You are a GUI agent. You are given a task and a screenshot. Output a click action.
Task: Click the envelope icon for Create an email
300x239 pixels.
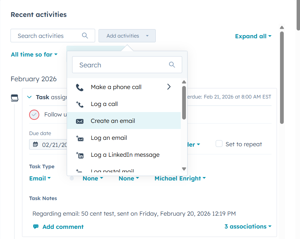(x=80, y=121)
